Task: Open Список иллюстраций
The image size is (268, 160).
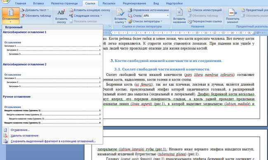Action: click(x=205, y=10)
